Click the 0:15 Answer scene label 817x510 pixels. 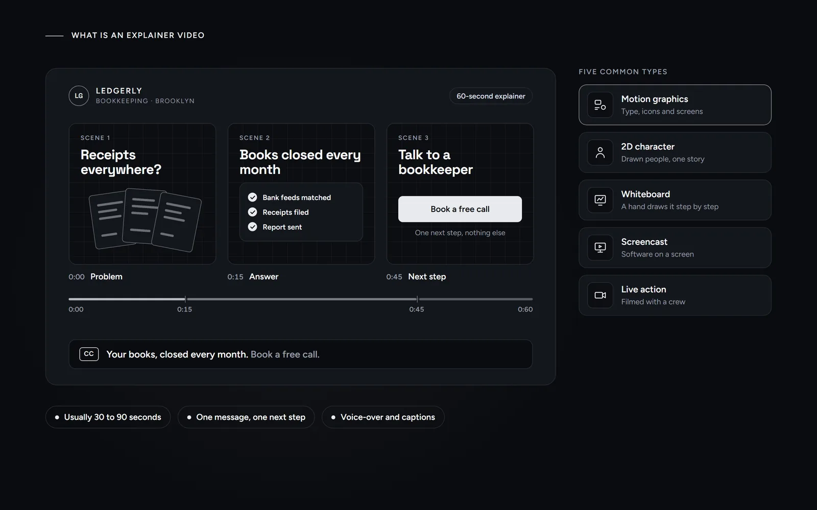[253, 277]
